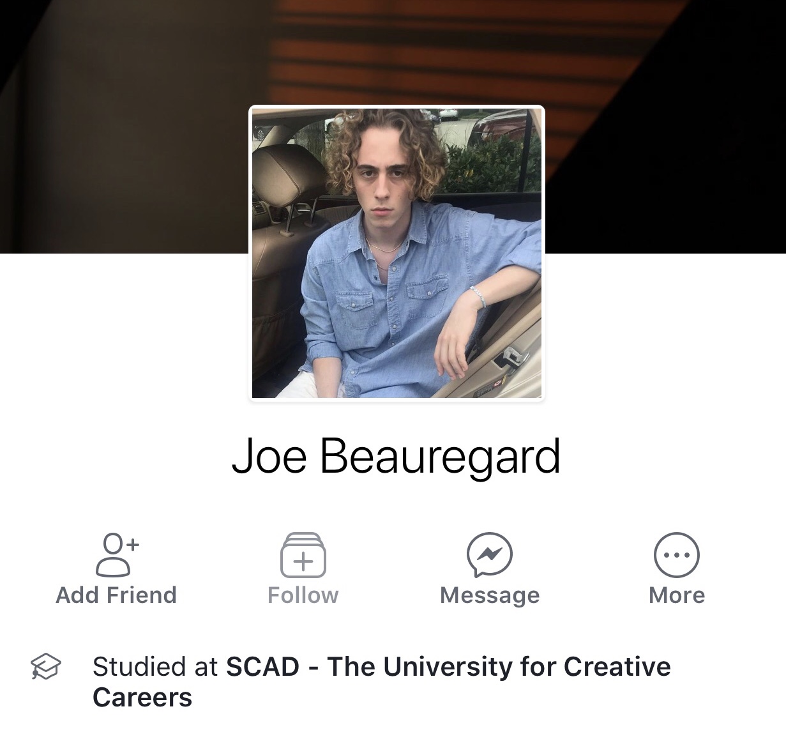This screenshot has width=786, height=732.
Task: Open chat via the Messenger bubble icon
Action: click(x=490, y=554)
